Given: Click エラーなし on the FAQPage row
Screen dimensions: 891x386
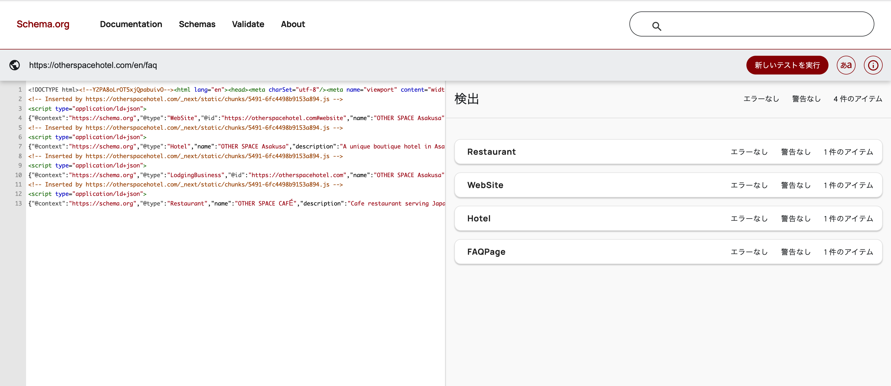Looking at the screenshot, I should 749,252.
